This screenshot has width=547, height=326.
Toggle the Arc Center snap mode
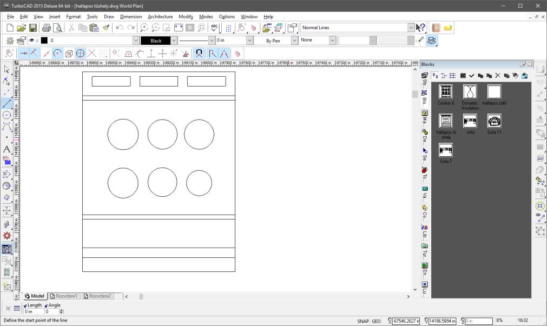(x=57, y=54)
